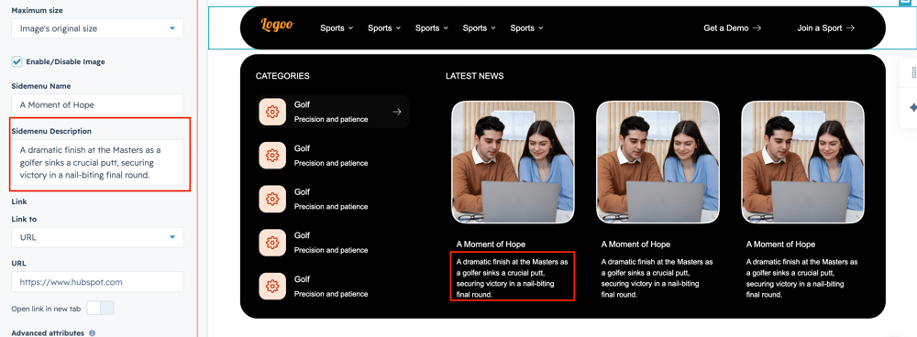Toggle the Enable/Disable Image checkbox
This screenshot has height=337, width=917.
17,61
